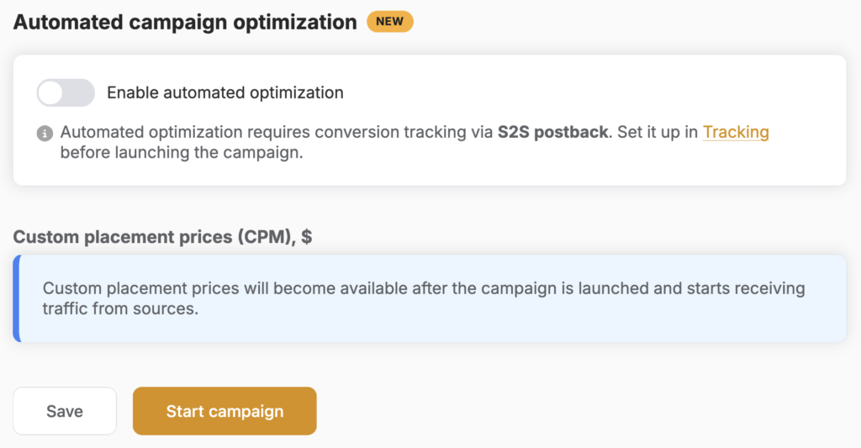Open the Tracking link

coord(736,132)
